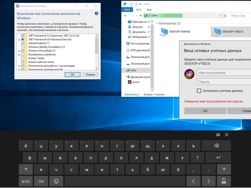Screen dimensions: 251x188
Task: Click scroll-down arrow in components list
Action: pos(97,68)
